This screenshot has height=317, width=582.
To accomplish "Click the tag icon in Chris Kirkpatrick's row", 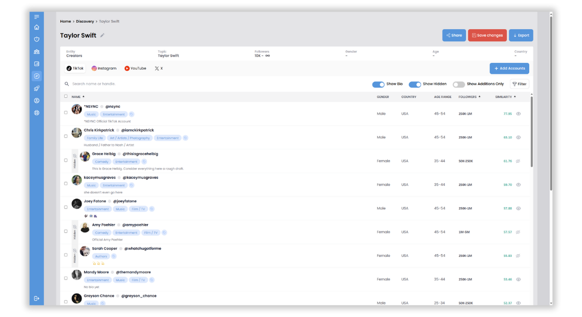I will click(185, 138).
